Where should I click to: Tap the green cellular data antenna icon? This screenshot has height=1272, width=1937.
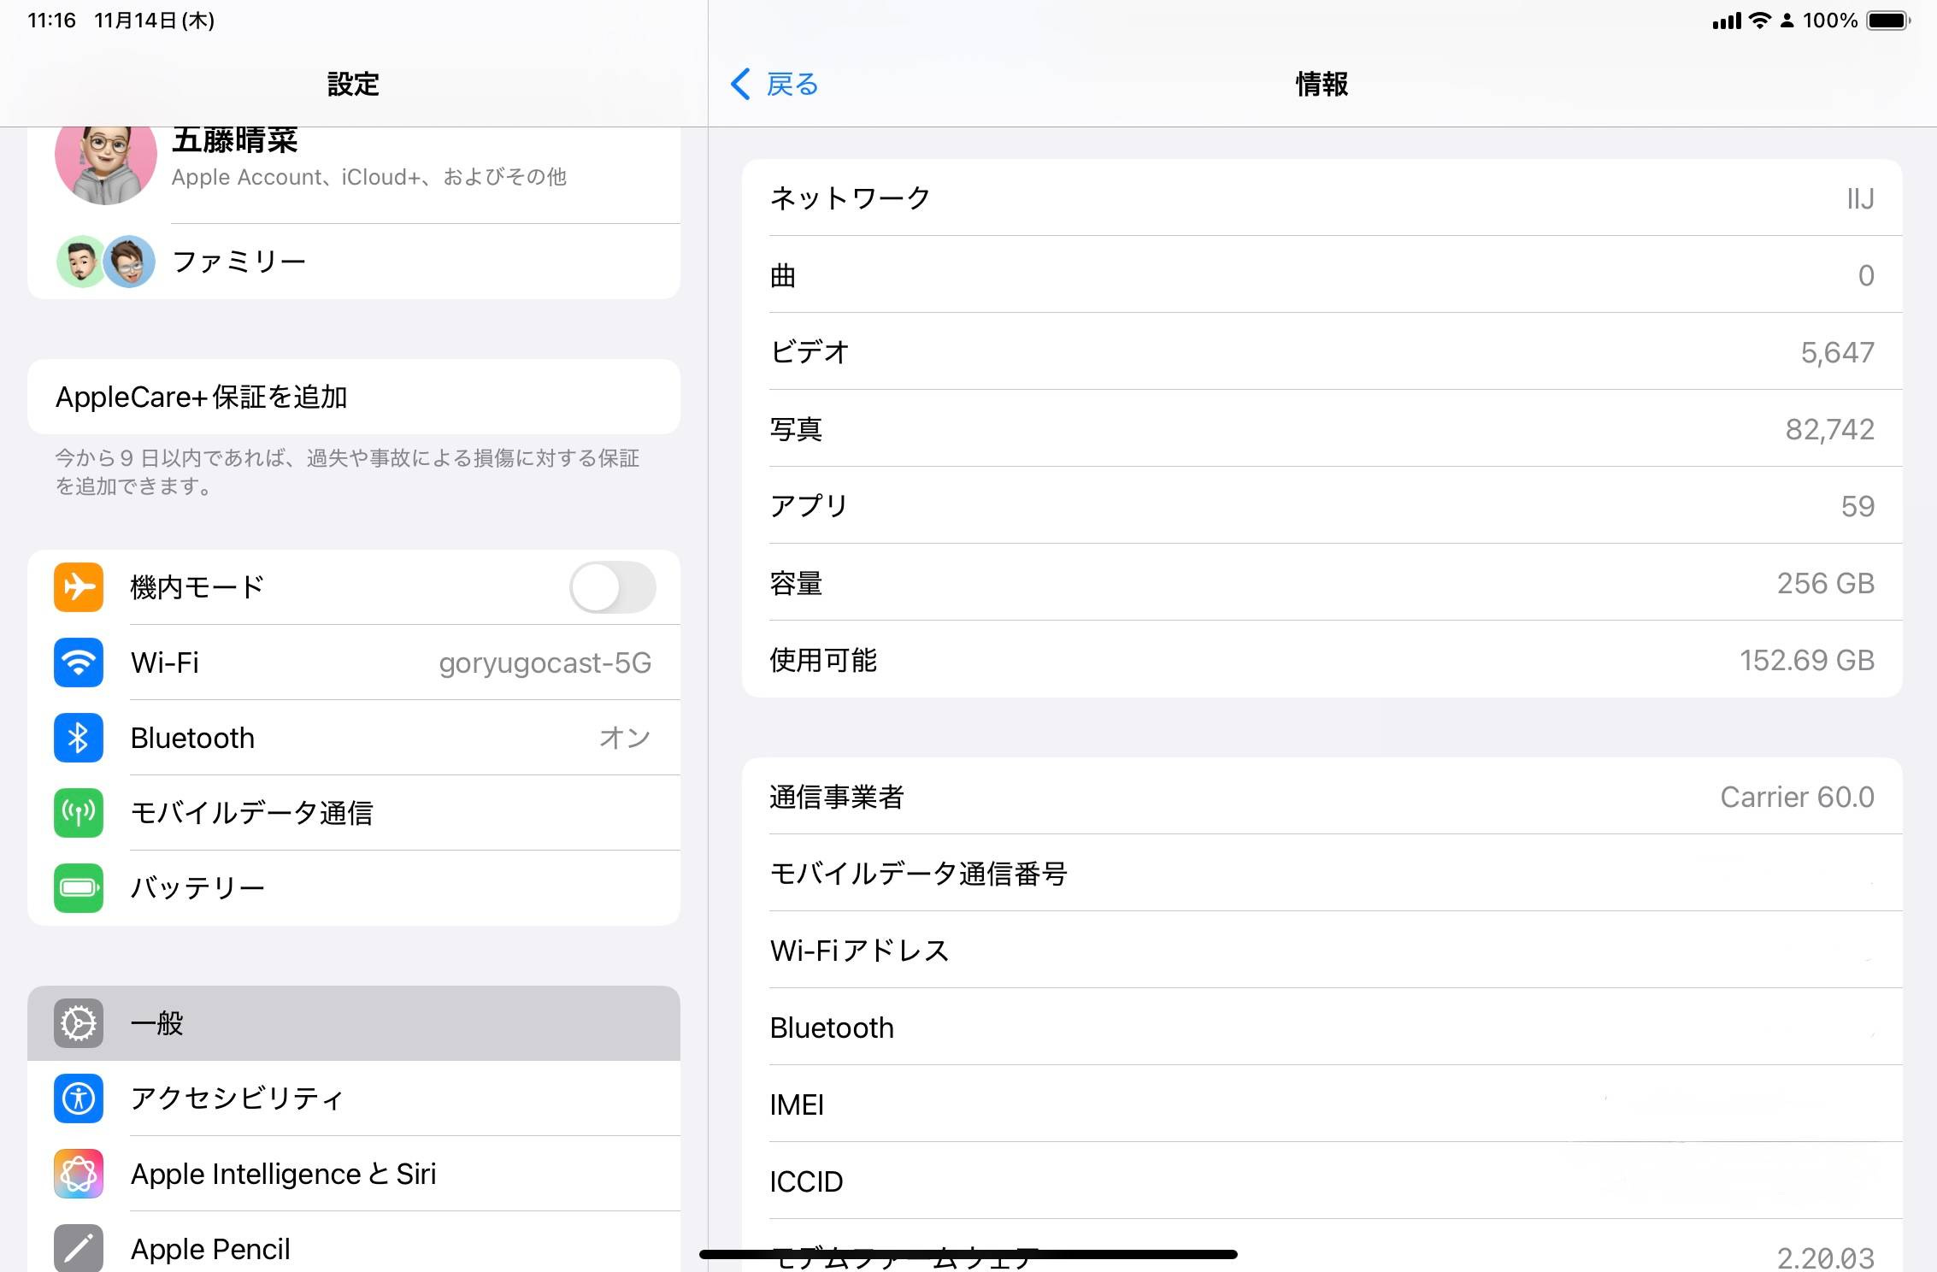[79, 813]
